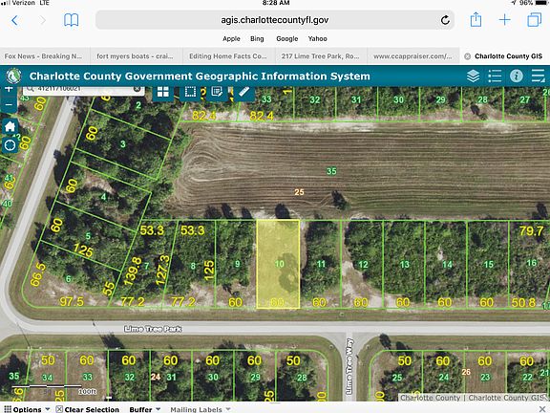Screen dimensions: 550x413
Task: Go back with Safari back arrow
Action: point(14,20)
